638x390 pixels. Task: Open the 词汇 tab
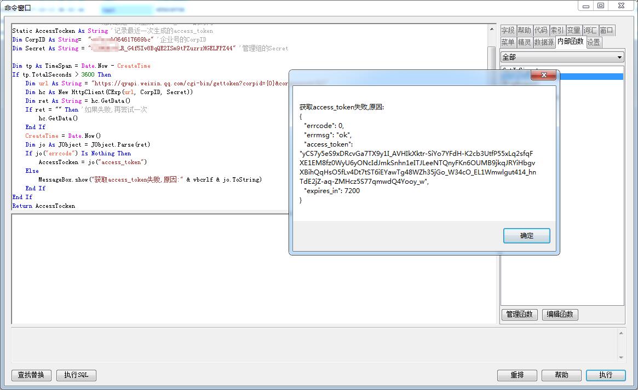click(590, 31)
